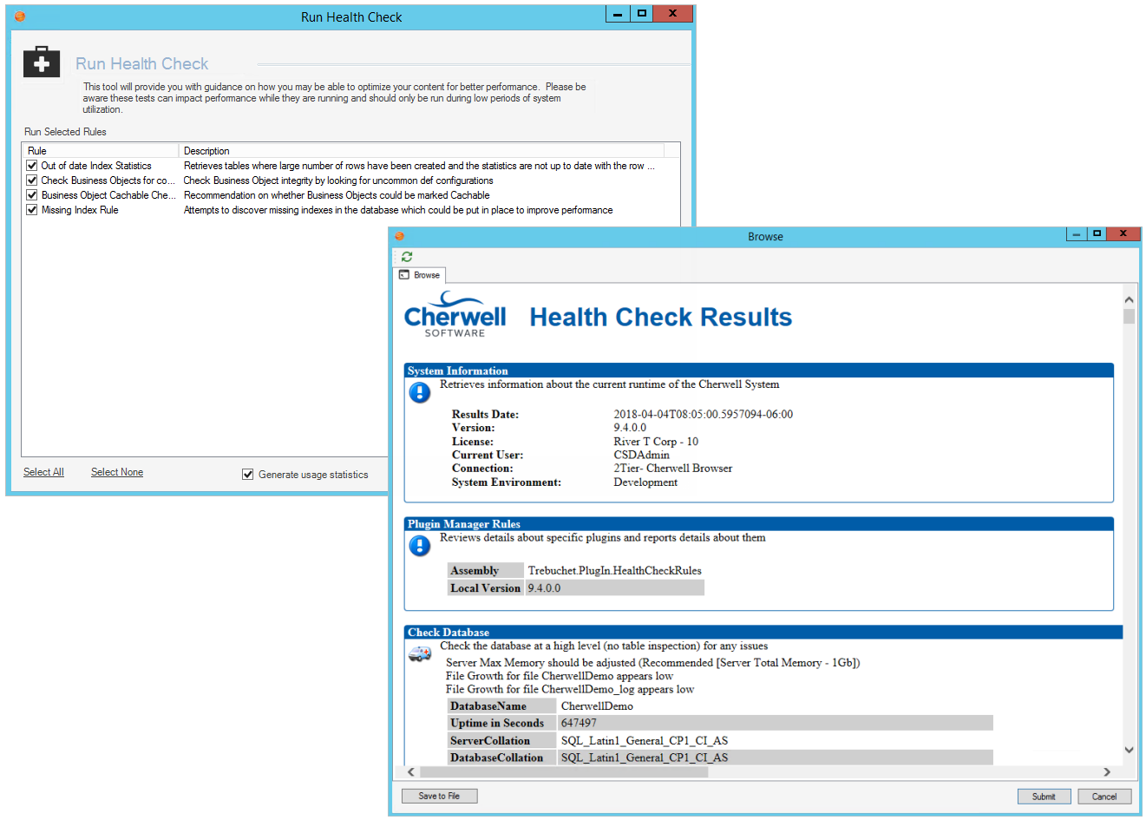Click the 2Tier- Cherwell Browser connection value
Image resolution: width=1146 pixels, height=820 pixels.
tap(673, 469)
